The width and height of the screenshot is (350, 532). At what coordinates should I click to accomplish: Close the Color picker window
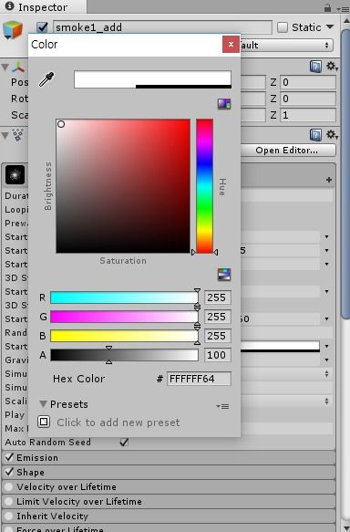click(232, 45)
